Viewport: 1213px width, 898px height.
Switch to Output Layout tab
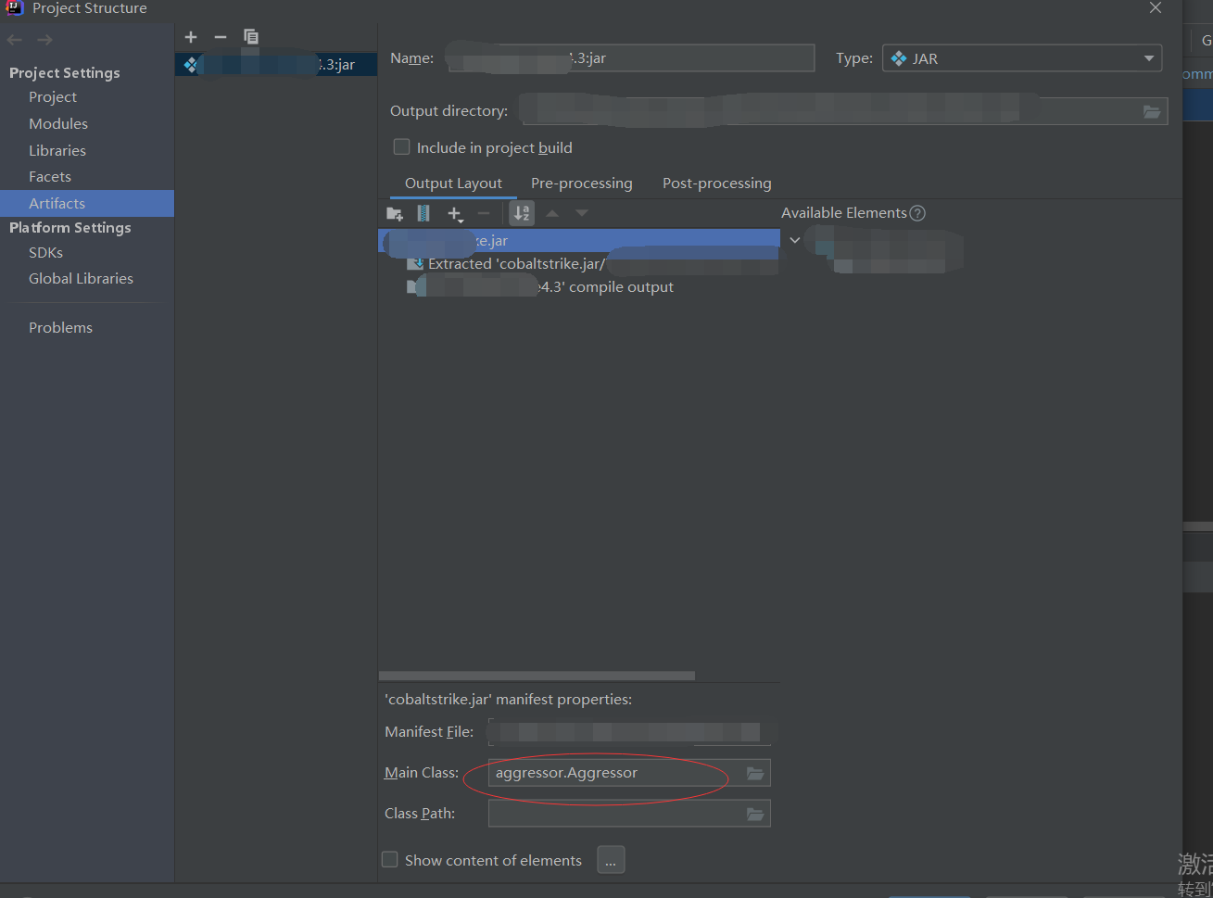point(453,183)
